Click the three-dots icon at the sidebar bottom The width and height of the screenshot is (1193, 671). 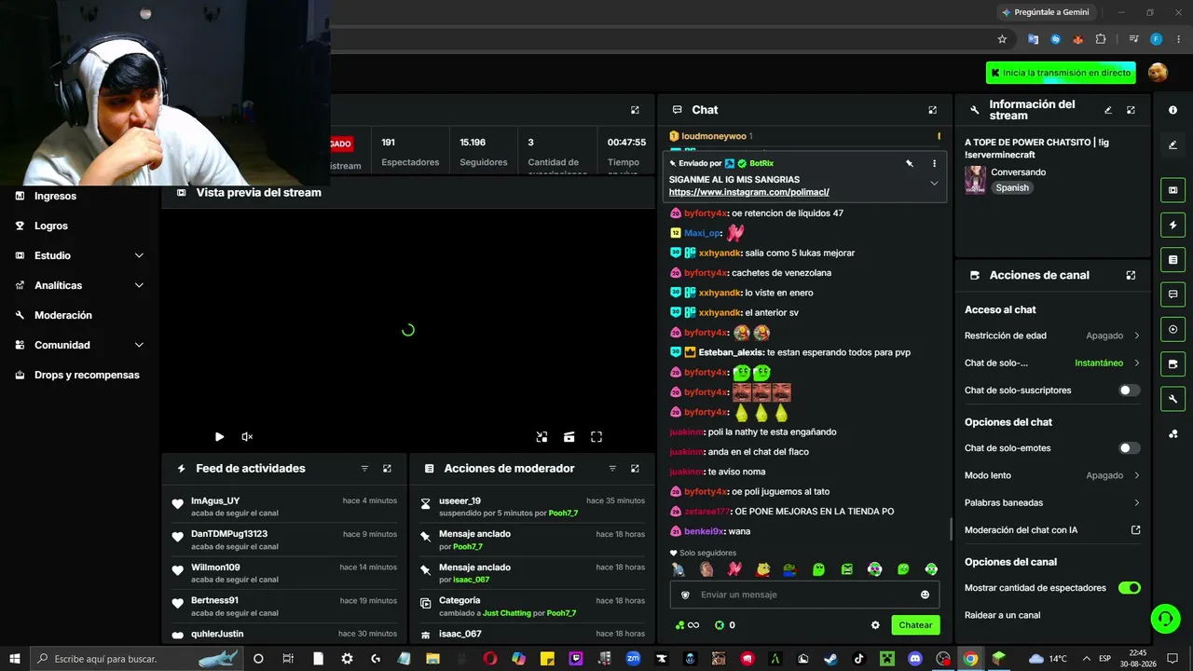pos(1172,434)
